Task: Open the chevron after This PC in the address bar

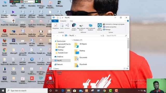Action: click(75, 36)
